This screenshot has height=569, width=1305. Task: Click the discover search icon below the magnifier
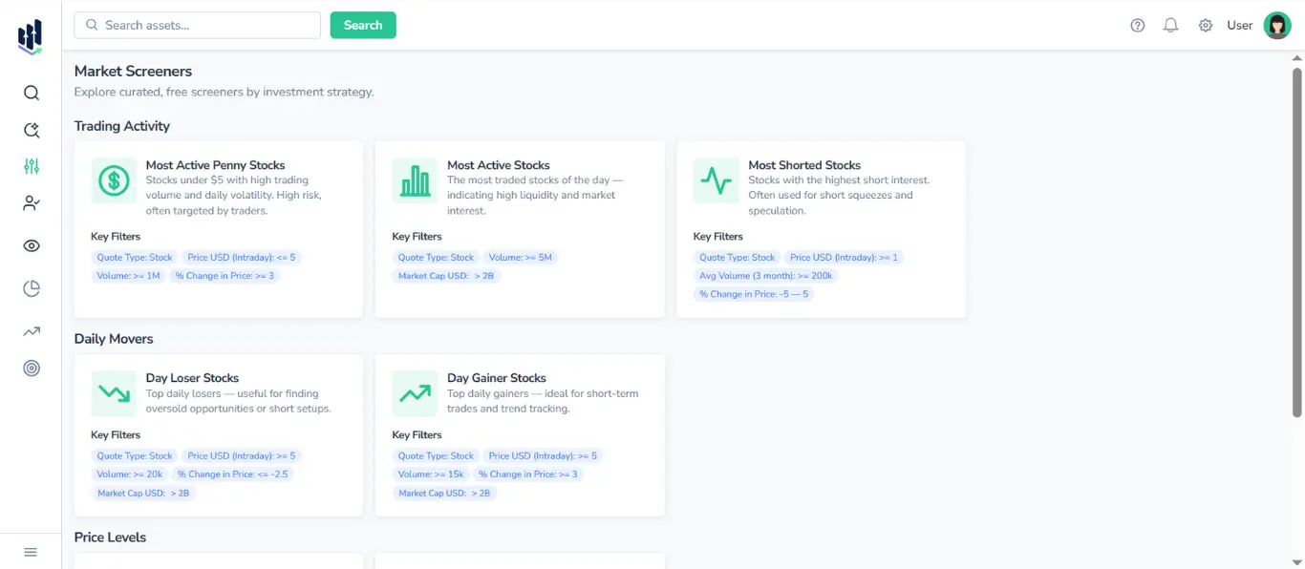coord(31,130)
